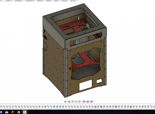This screenshot has width=155, height=114.
Task: Open the MODIFY dropdown menu
Action: click(9, 1)
